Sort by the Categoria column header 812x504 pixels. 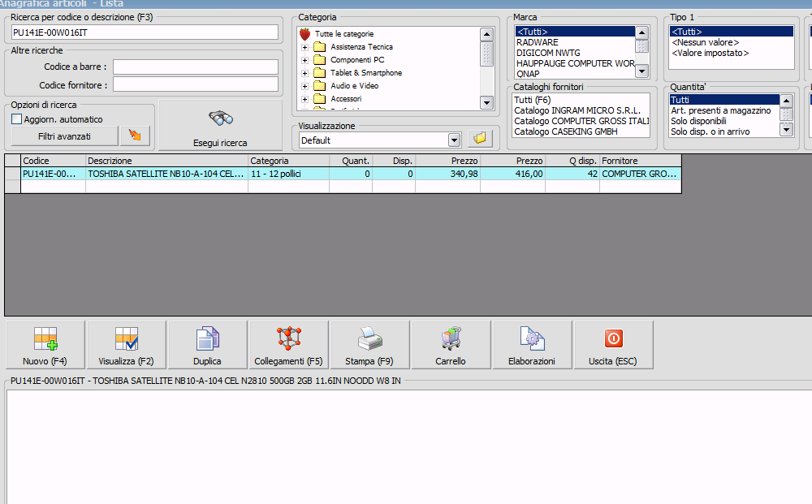coord(288,161)
